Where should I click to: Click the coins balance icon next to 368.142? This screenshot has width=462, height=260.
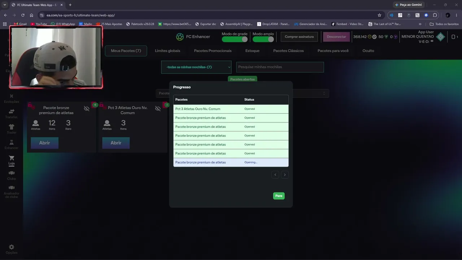370,37
